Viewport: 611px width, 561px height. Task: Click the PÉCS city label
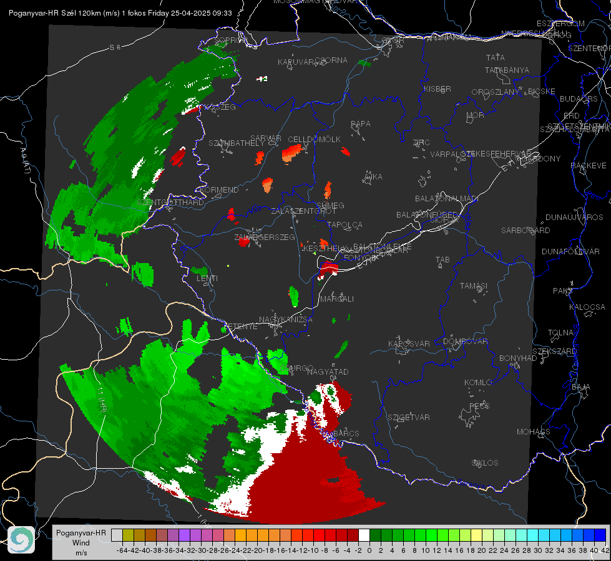coord(479,406)
